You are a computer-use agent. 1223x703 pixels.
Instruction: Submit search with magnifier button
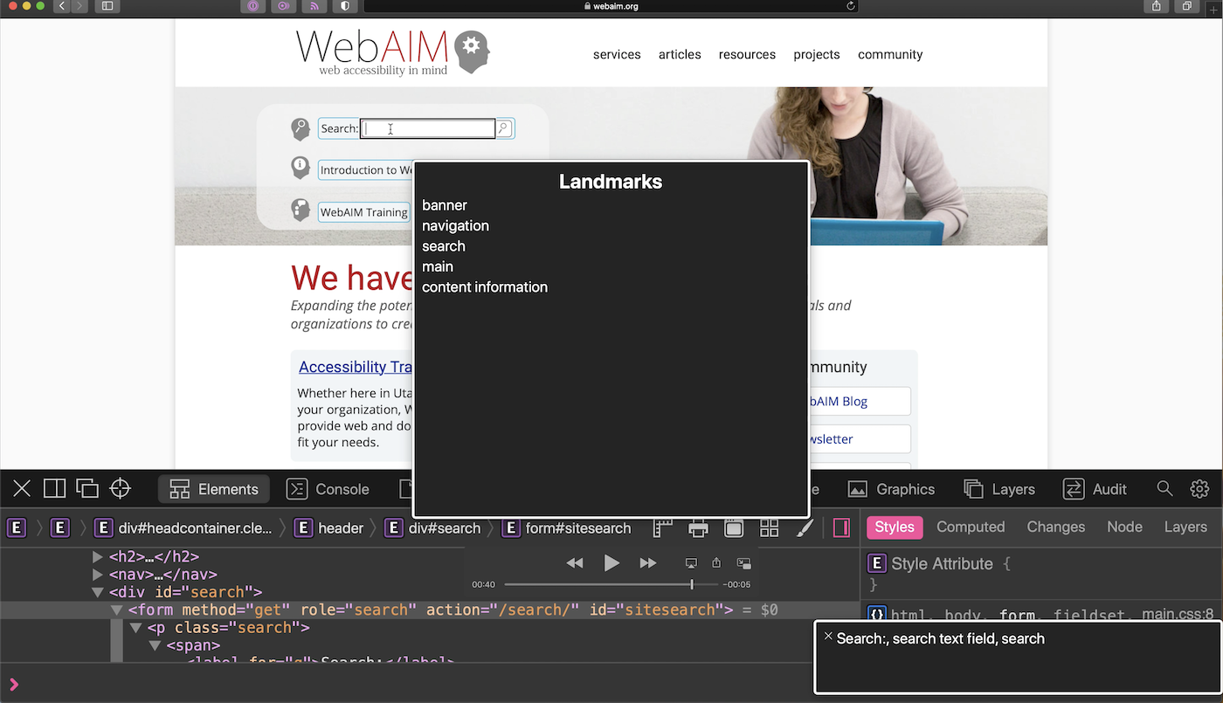(x=503, y=128)
